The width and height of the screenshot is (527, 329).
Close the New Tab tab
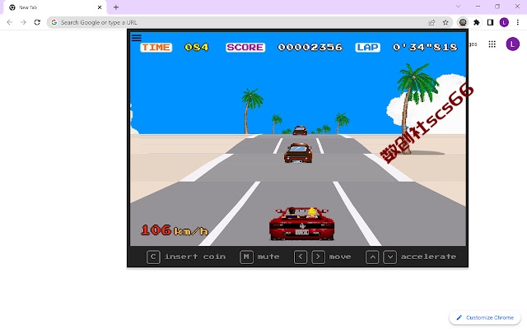(100, 7)
